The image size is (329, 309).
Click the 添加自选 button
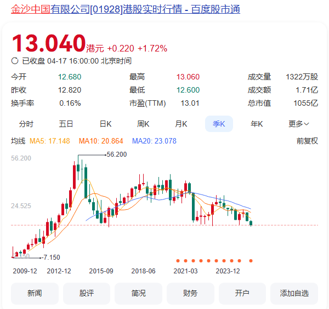pyautogui.click(x=294, y=293)
